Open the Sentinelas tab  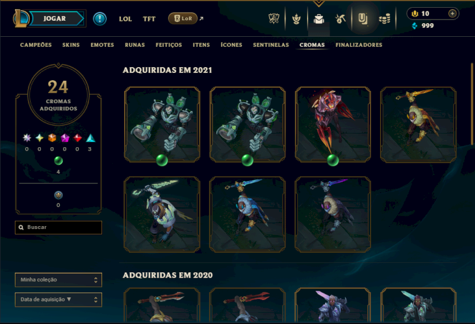coord(271,45)
